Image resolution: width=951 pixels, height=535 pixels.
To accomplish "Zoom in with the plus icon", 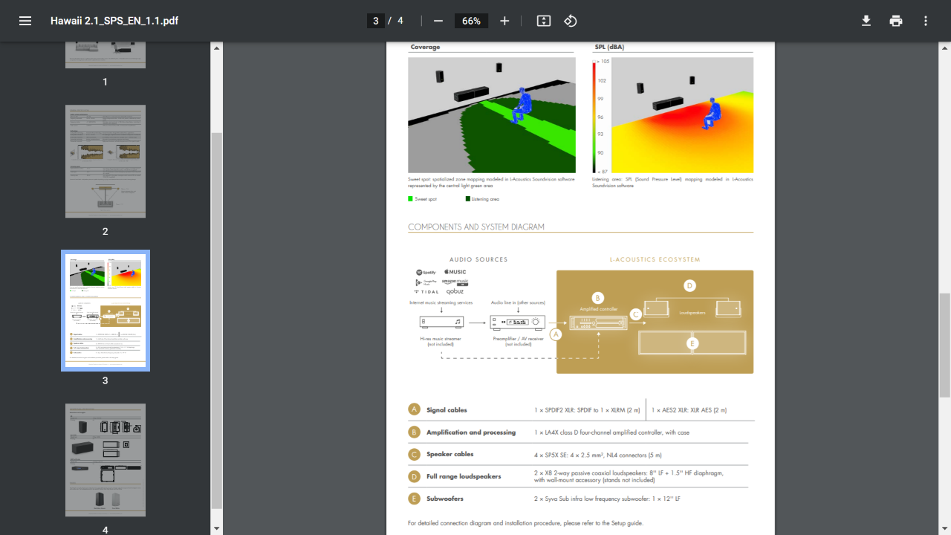I will (504, 21).
